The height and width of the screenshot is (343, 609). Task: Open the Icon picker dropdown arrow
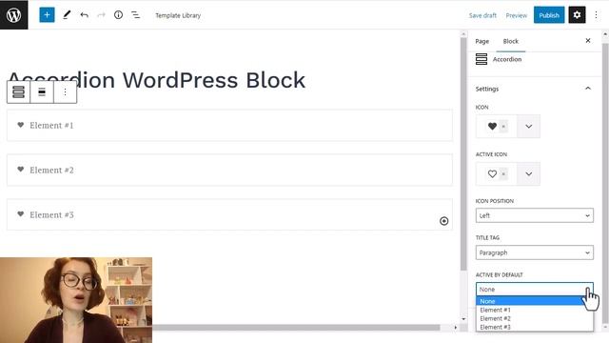[529, 127]
